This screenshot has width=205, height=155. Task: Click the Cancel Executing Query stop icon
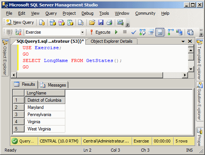click(x=125, y=32)
